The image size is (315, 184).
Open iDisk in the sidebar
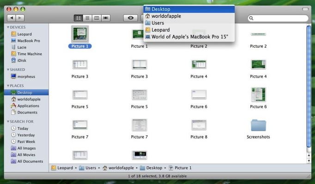pyautogui.click(x=18, y=60)
